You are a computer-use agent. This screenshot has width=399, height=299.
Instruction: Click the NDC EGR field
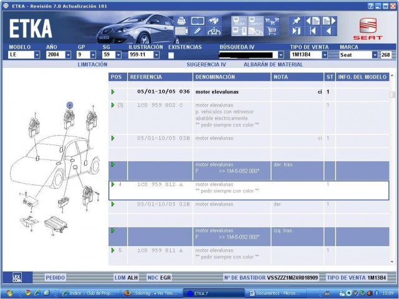(160, 278)
